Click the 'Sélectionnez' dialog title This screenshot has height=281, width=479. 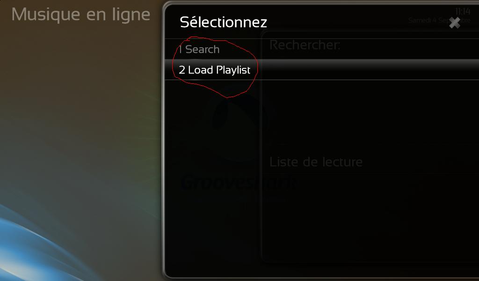pos(223,22)
